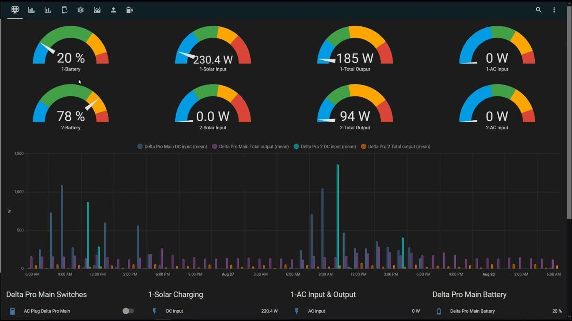Open the 1-Battery gauge showing 20 %

pyautogui.click(x=71, y=49)
